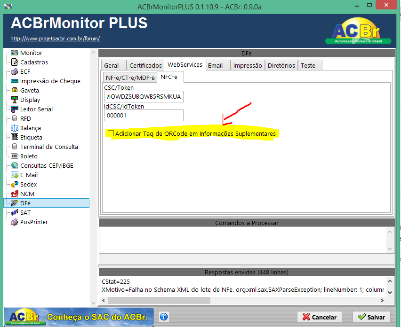Select the Gaveta drawer icon
The width and height of the screenshot is (401, 327).
pyautogui.click(x=15, y=90)
